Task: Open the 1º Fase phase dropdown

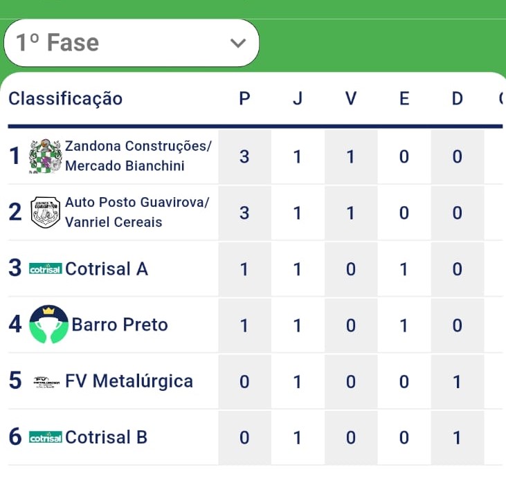Action: click(132, 43)
